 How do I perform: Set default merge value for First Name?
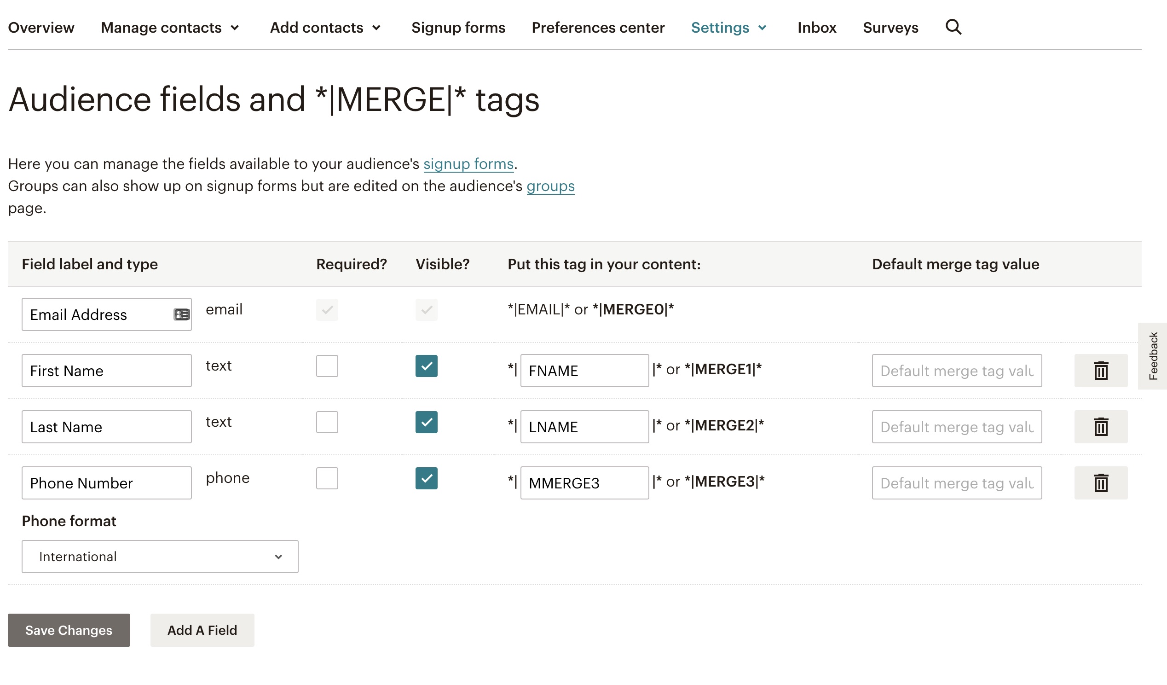pyautogui.click(x=957, y=371)
